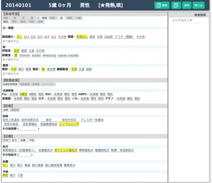Focus the その他診断 input field
Viewport: 212px width, 183px height.
(x=28, y=129)
